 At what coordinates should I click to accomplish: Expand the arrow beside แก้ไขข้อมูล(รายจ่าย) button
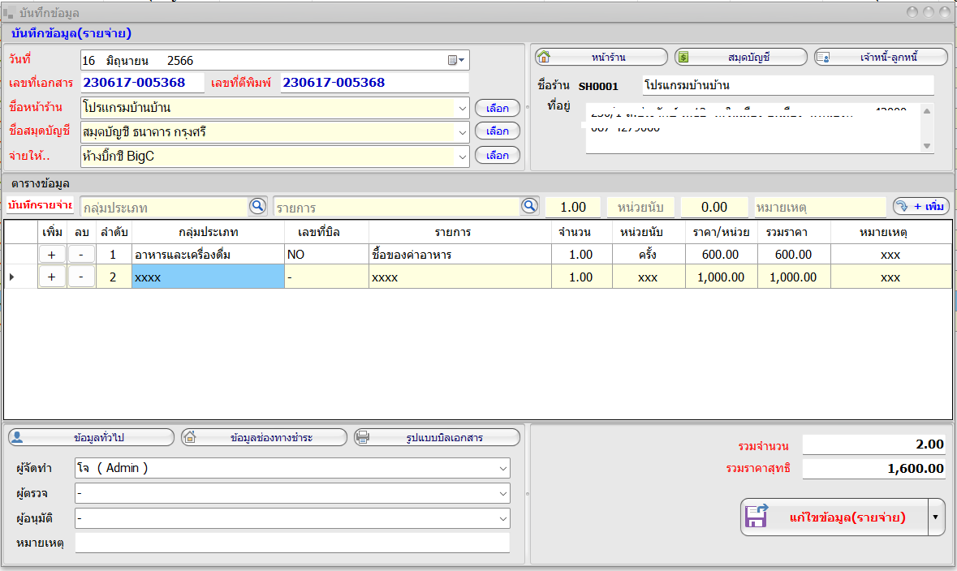coord(936,517)
